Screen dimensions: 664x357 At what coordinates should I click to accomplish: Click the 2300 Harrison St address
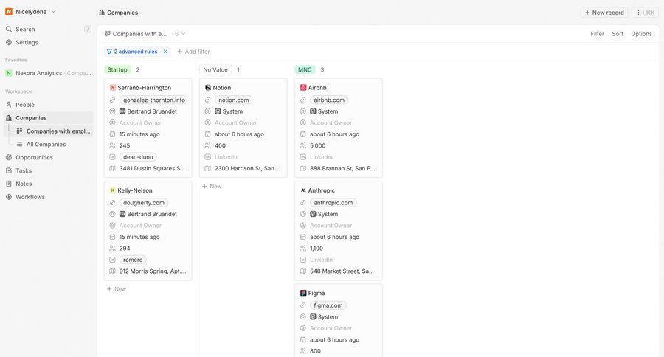click(247, 168)
